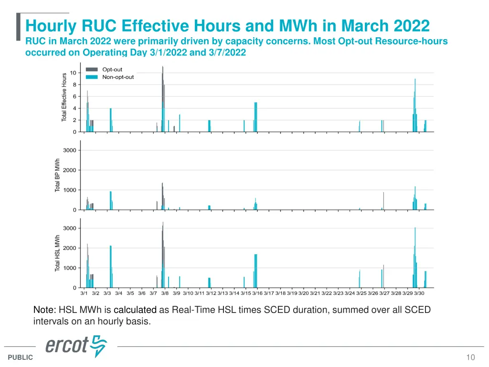
Task: Click the 'Total Effective Hours' axis label
Action: tap(64, 97)
